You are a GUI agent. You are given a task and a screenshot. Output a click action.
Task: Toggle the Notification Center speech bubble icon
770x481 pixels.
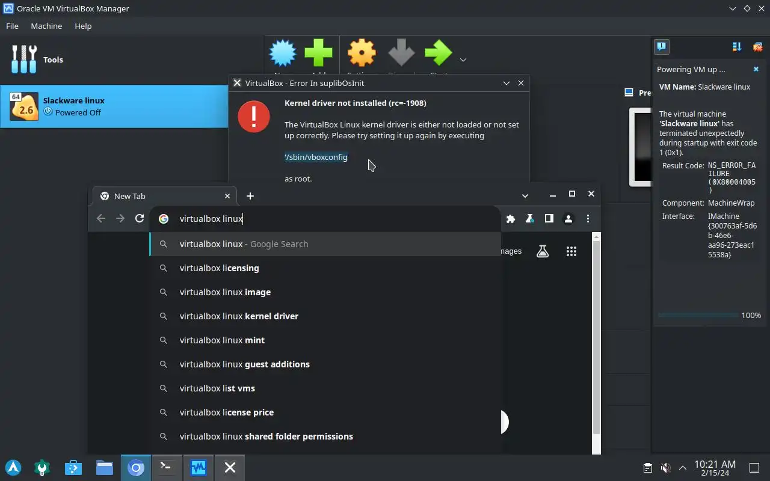661,46
